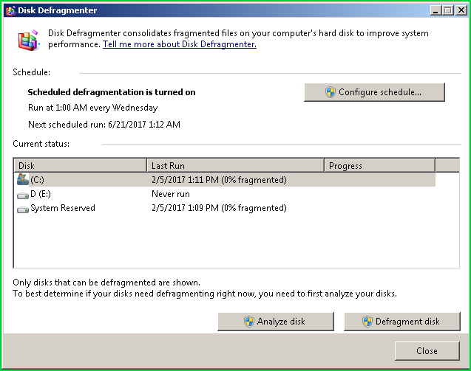Minimize the Disk Defragmenter window
471x371 pixels.
(x=436, y=10)
